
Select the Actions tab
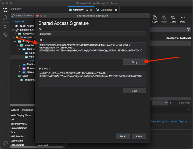point(15,110)
